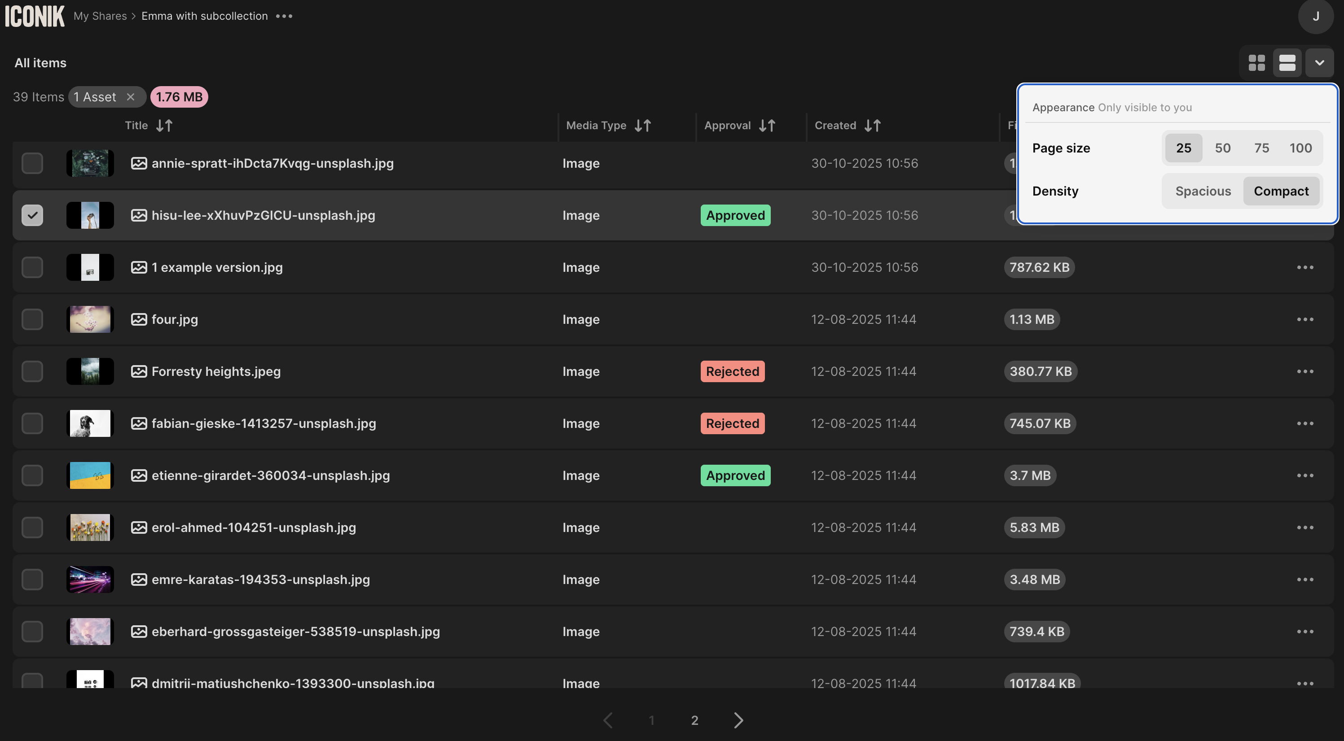The height and width of the screenshot is (741, 1344).
Task: Open row menu for etienne-girardet-360034-unsplash.jpg
Action: tap(1305, 475)
